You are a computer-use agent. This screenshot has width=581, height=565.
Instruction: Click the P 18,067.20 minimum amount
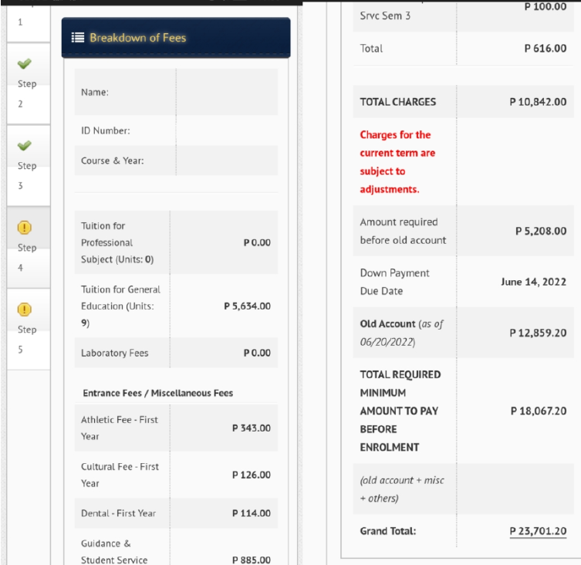tap(539, 411)
